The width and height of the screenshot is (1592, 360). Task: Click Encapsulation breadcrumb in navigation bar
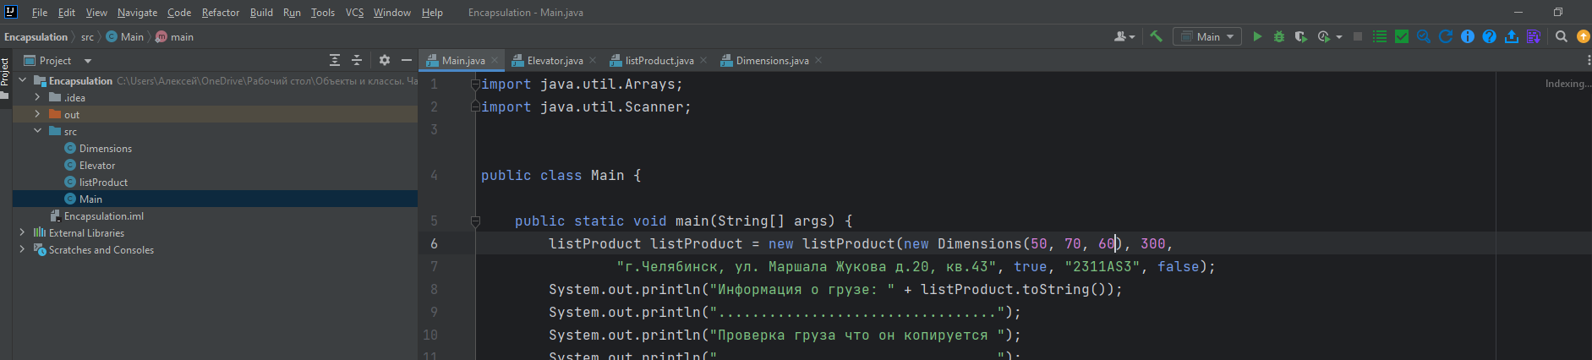pyautogui.click(x=36, y=36)
